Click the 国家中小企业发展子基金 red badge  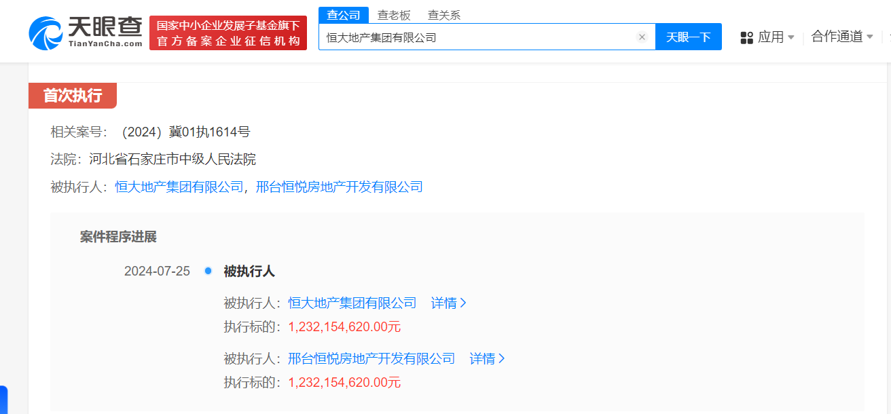[228, 32]
